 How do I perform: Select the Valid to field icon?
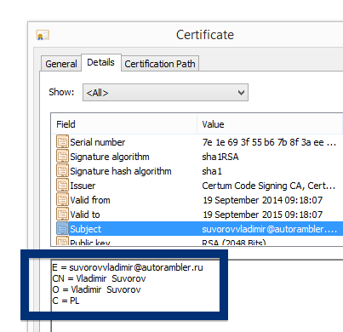(62, 214)
